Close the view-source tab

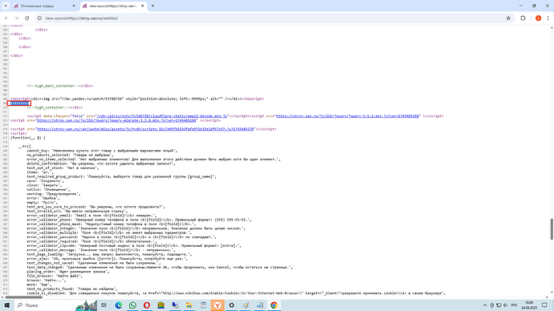point(142,6)
